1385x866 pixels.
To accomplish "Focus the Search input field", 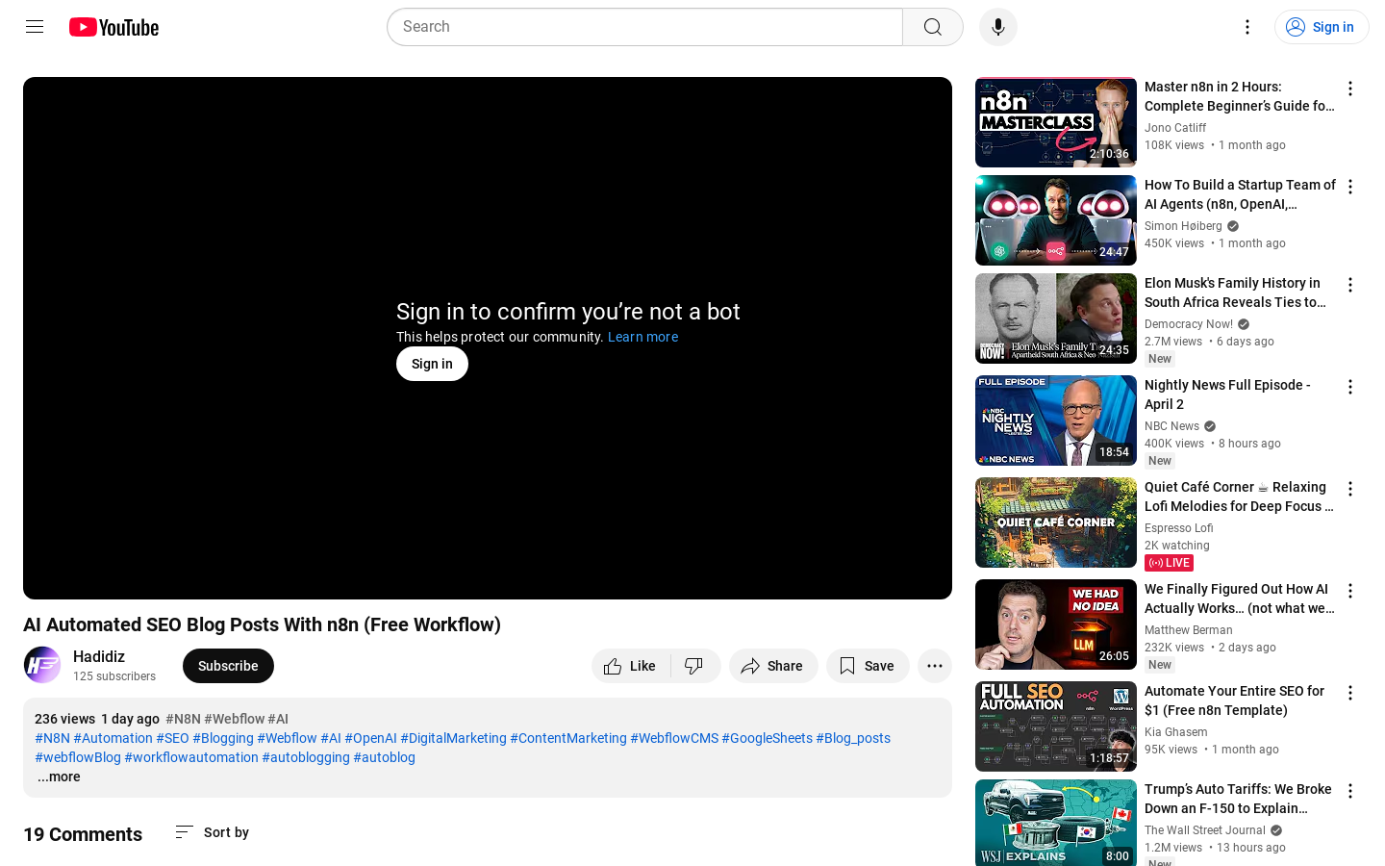I will 644,27.
